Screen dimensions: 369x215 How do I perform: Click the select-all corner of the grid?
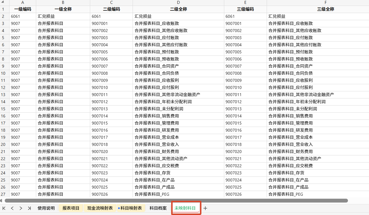pos(4,3)
